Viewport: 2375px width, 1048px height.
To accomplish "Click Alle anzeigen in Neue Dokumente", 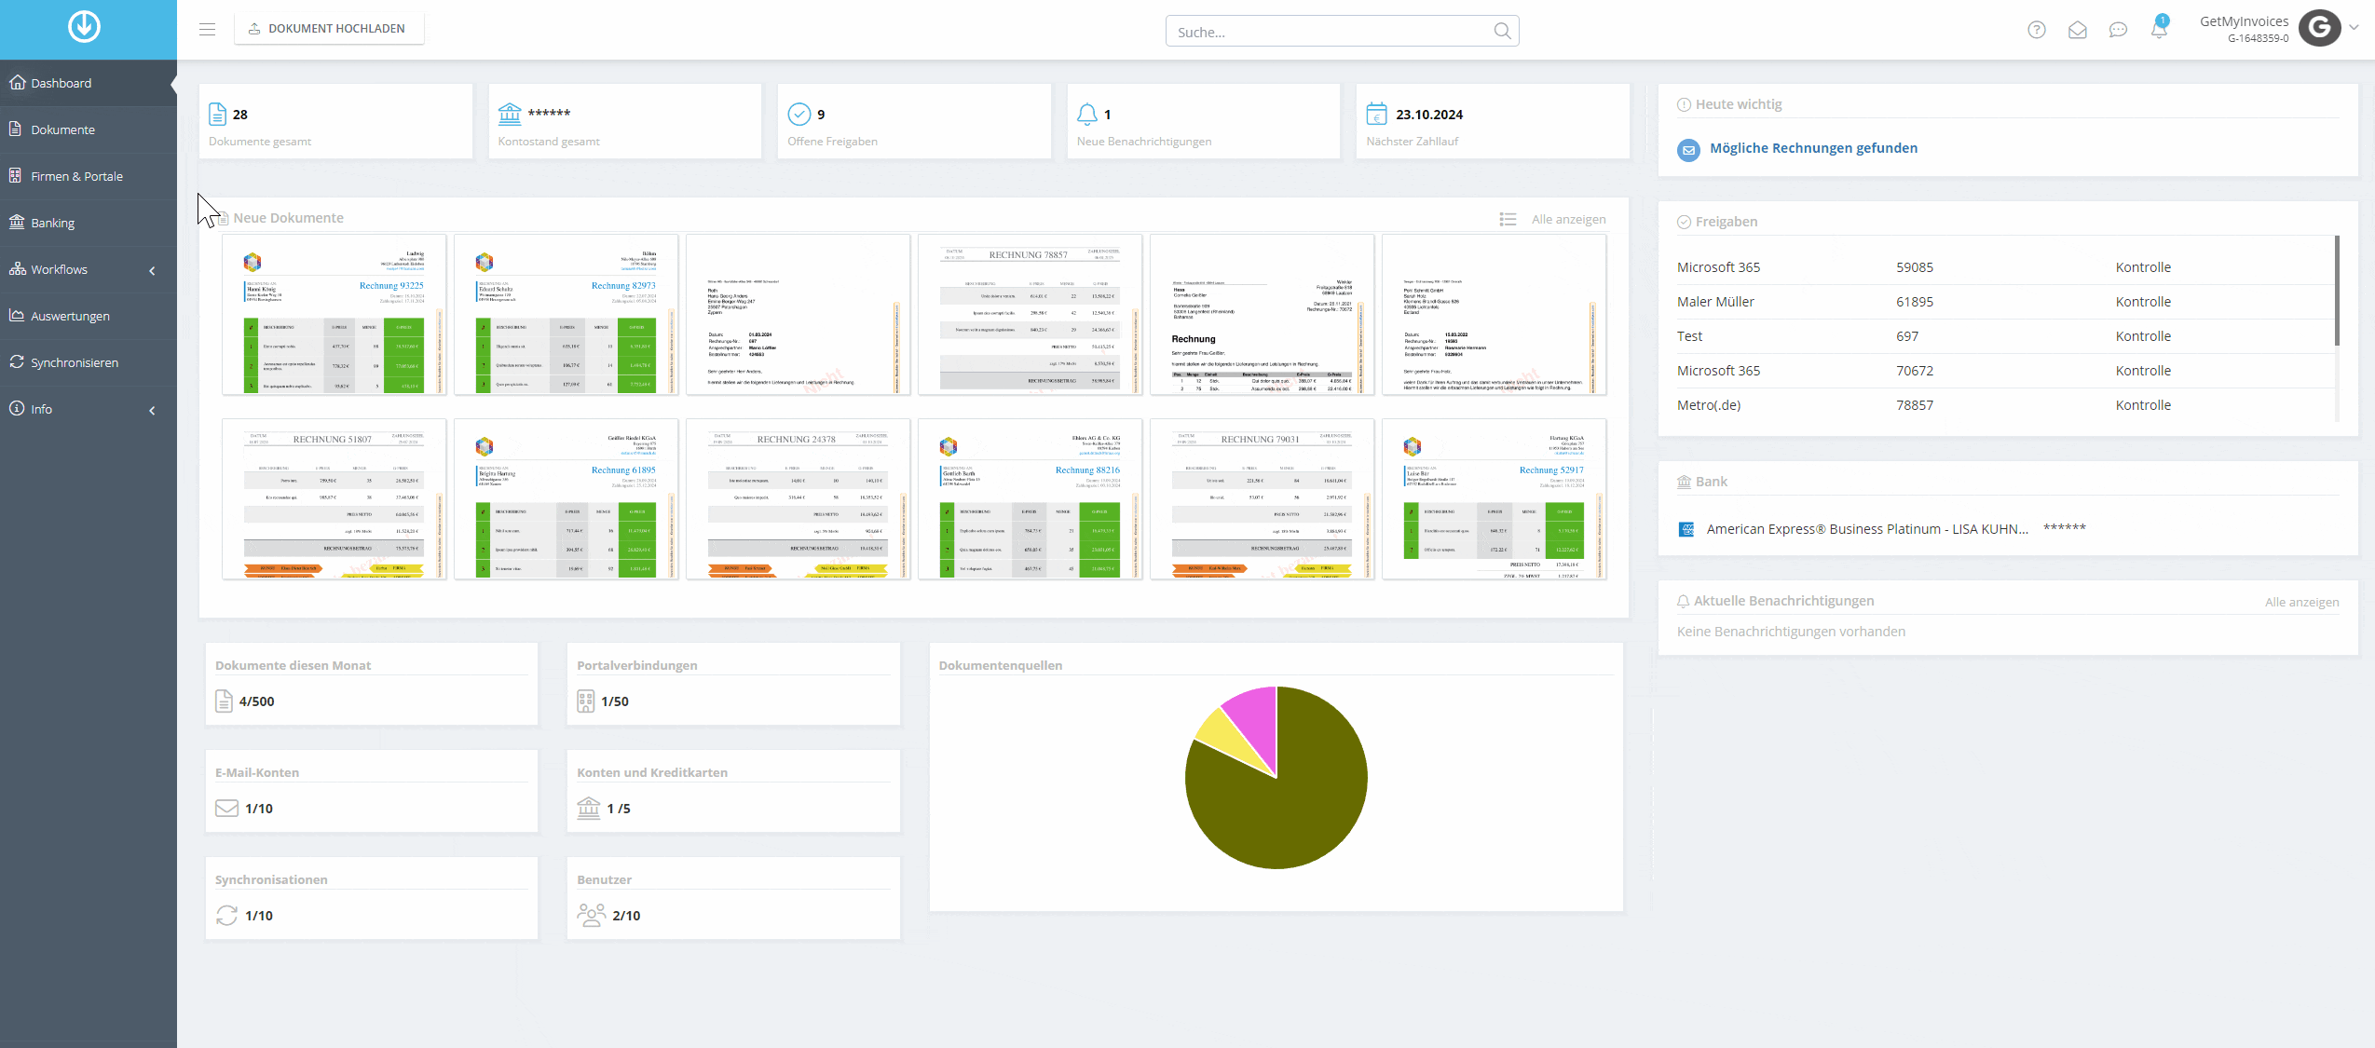I will pos(1568,219).
